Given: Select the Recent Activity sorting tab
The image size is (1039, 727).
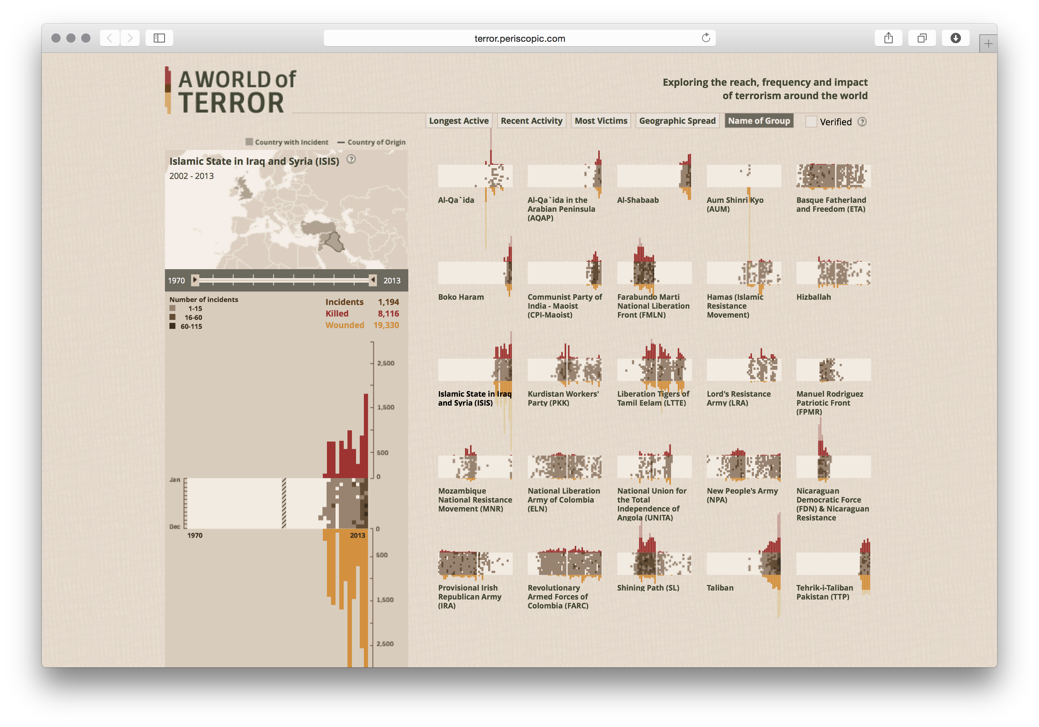Looking at the screenshot, I should pos(531,120).
